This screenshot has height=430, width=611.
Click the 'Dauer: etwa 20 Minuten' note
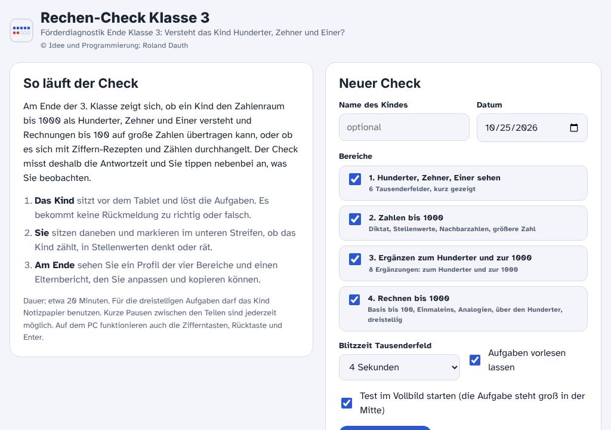coord(153,319)
